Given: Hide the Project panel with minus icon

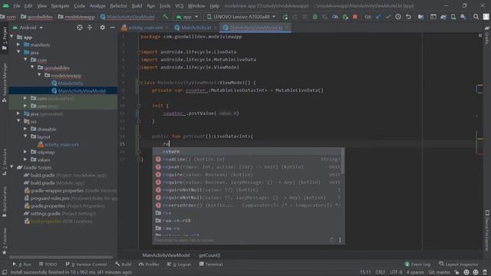Looking at the screenshot, I should [x=113, y=28].
